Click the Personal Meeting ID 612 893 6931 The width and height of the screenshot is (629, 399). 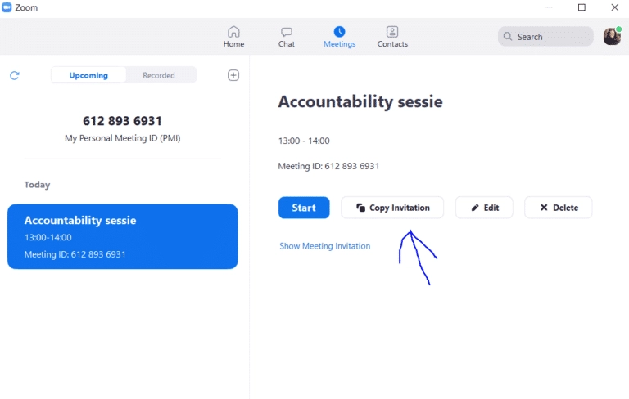click(x=123, y=121)
